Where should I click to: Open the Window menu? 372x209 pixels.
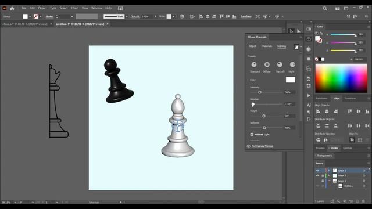pyautogui.click(x=97, y=8)
